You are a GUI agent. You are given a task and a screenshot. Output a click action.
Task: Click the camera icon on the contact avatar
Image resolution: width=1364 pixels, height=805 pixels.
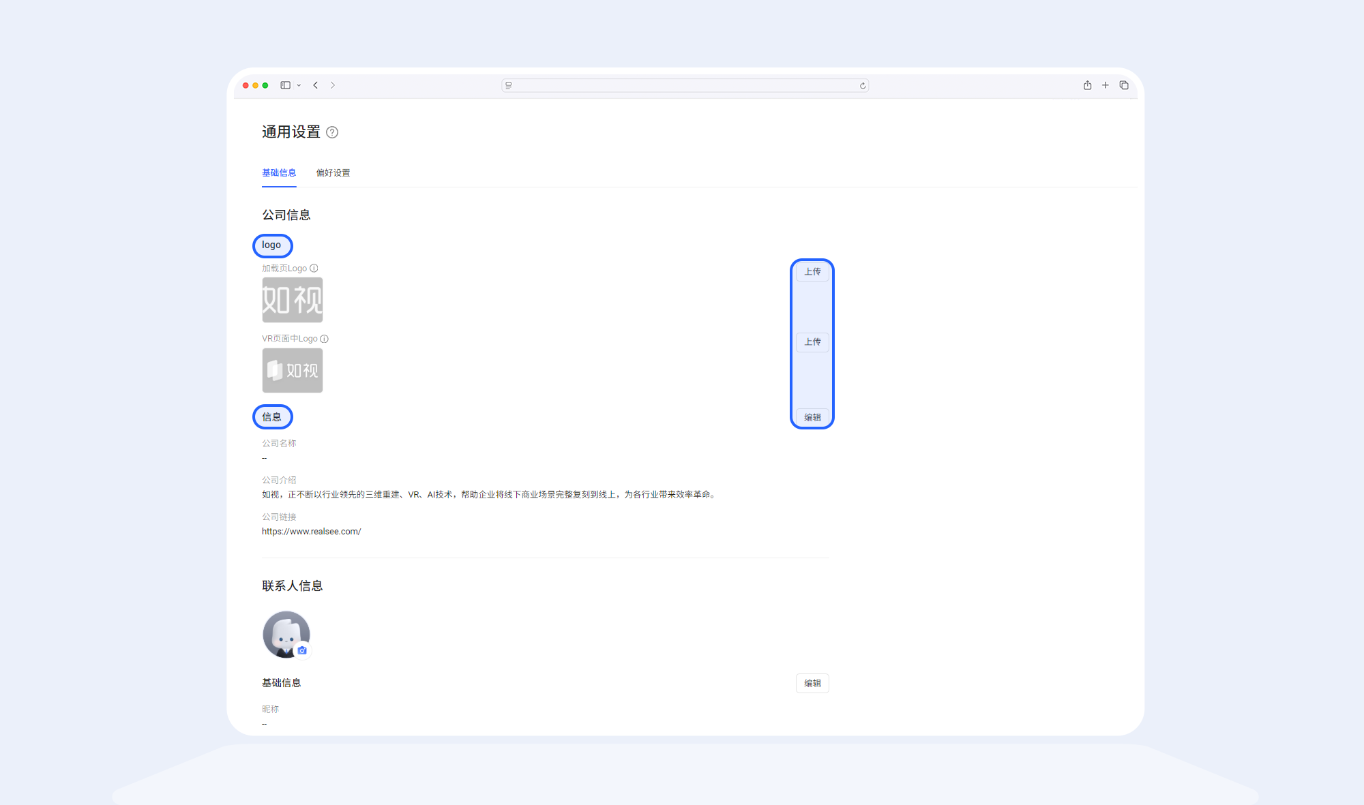(x=302, y=650)
